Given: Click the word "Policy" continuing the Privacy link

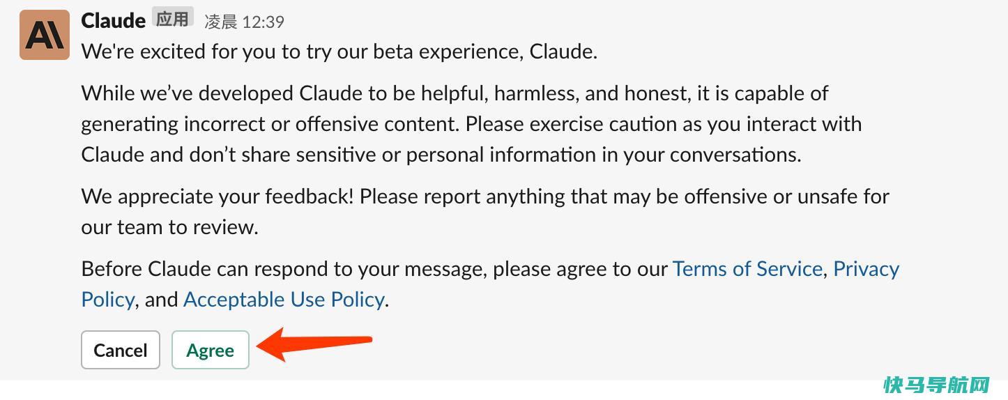Looking at the screenshot, I should pos(107,300).
